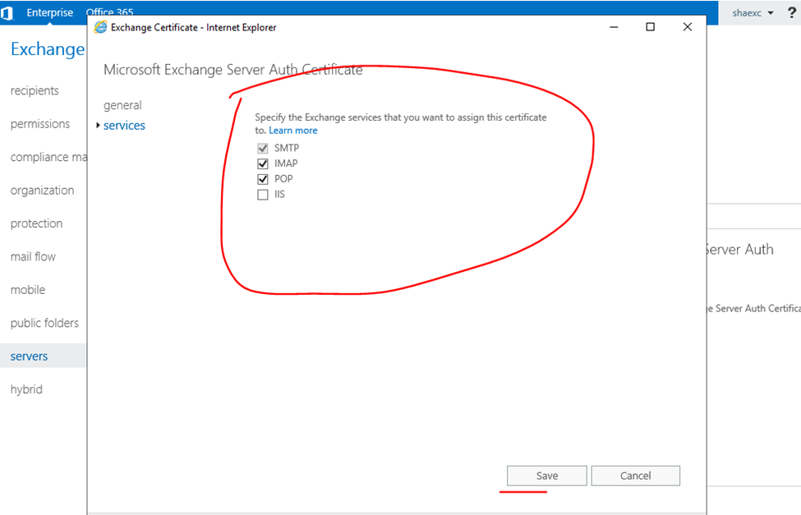801x515 pixels.
Task: Toggle the IMAP service checkbox
Action: 263,163
